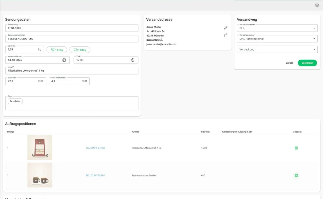Click the swap address arrows icon
The width and height of the screenshot is (323, 199).
pyautogui.click(x=226, y=35)
